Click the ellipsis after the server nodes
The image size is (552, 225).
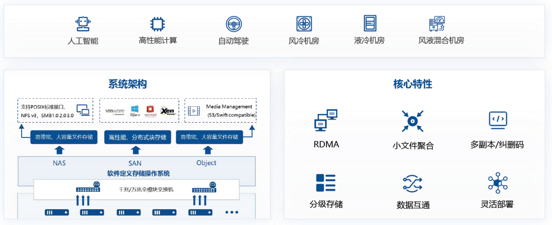(x=232, y=212)
